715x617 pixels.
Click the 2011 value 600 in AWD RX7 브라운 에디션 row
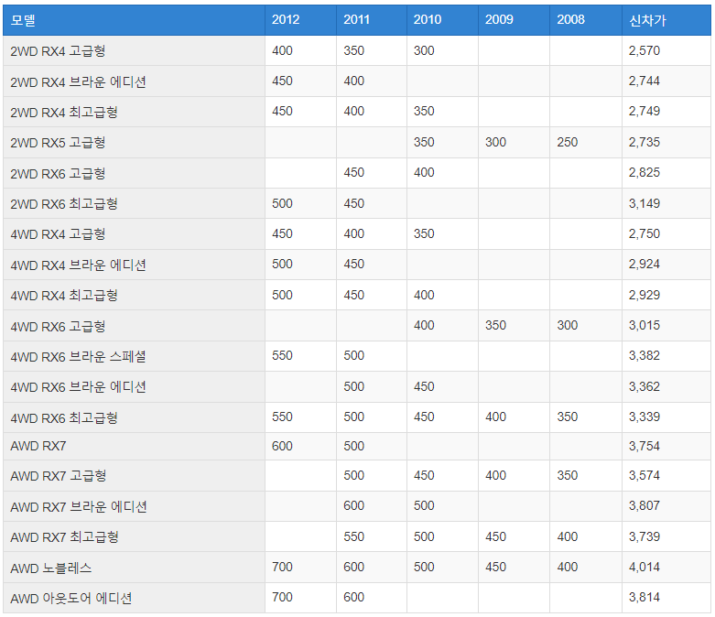354,505
